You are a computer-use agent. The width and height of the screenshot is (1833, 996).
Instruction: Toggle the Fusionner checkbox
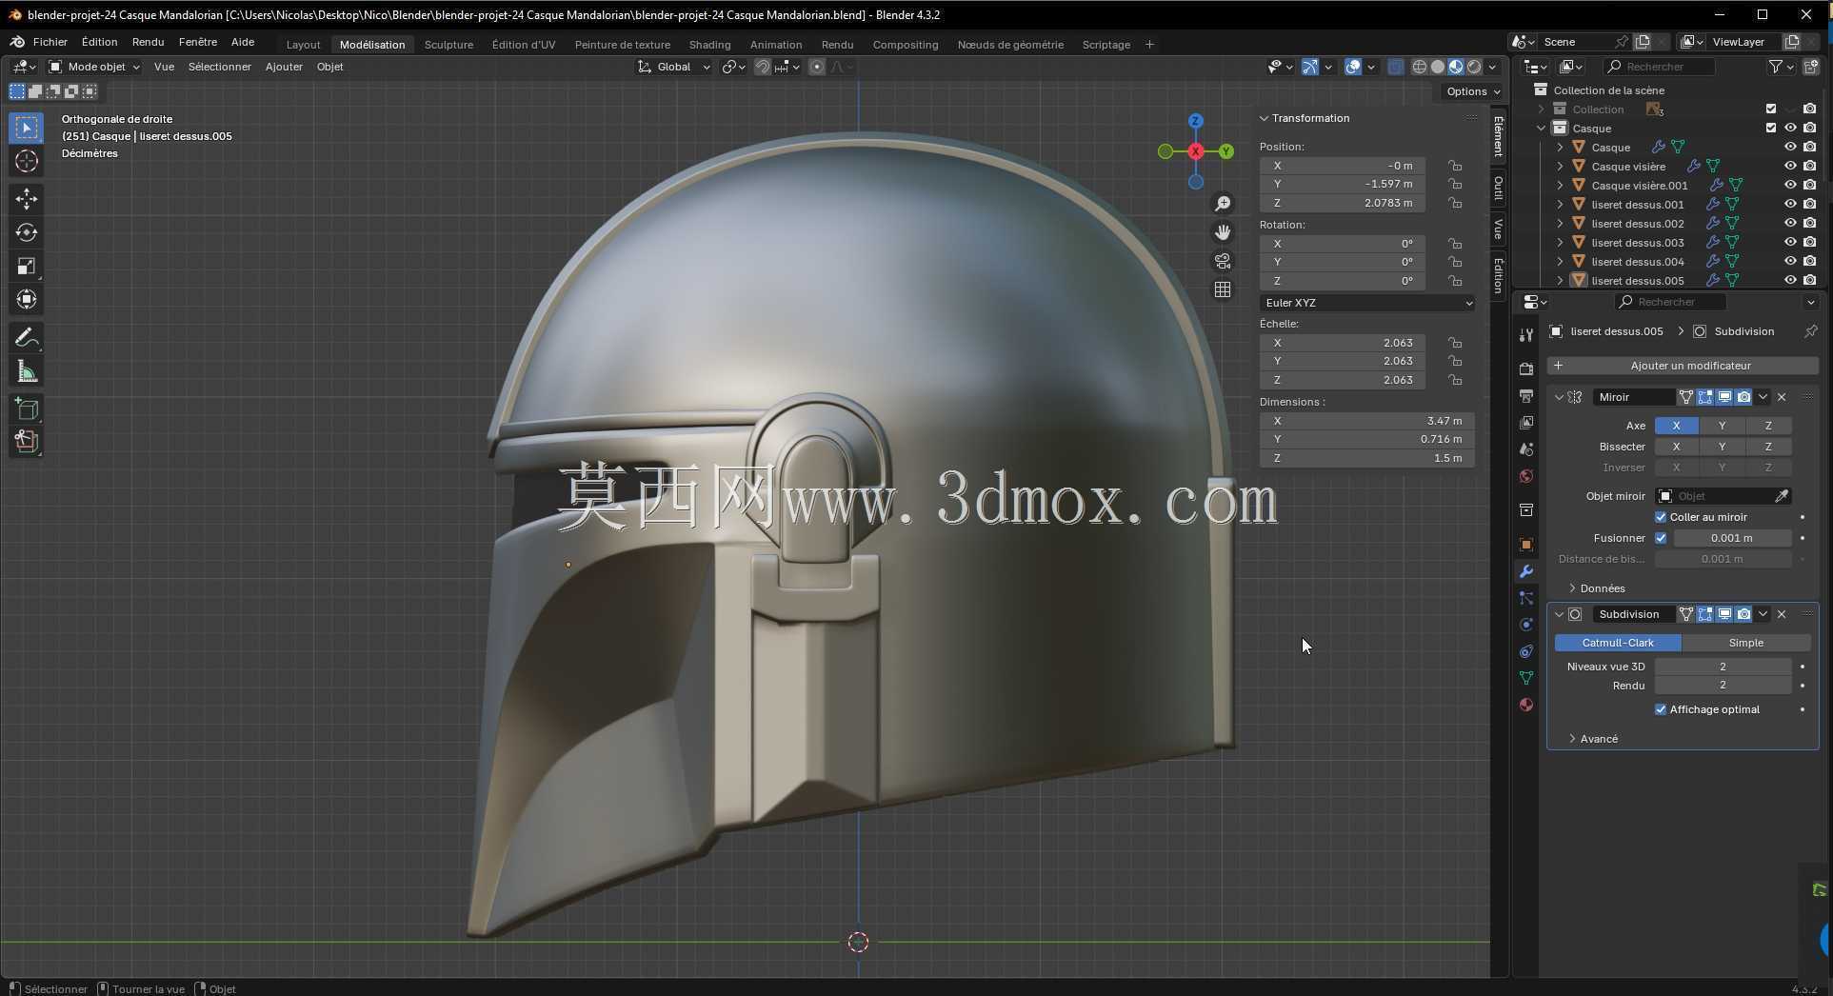(x=1661, y=538)
